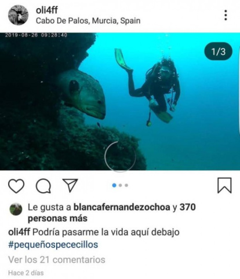
Task: Open the #pequeñospececillos hashtag
Action: pyautogui.click(x=53, y=245)
